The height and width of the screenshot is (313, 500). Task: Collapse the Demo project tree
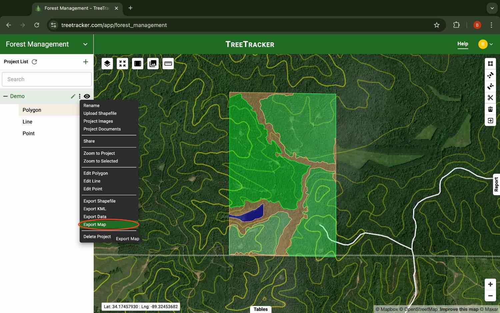click(x=5, y=96)
